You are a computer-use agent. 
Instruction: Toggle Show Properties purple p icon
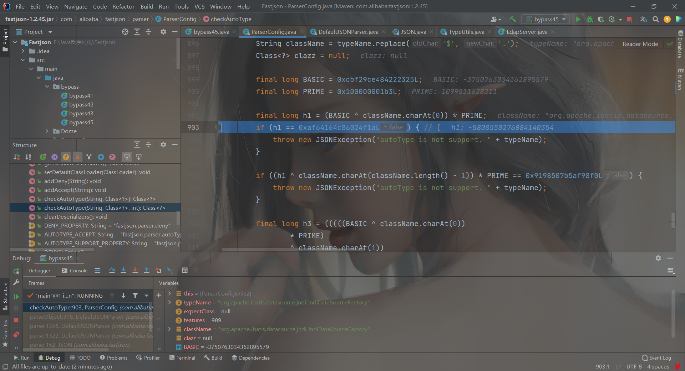click(x=55, y=157)
